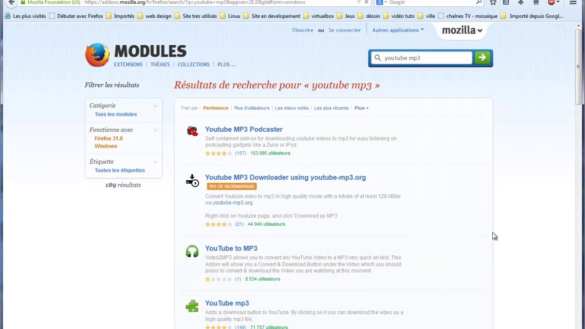
Task: Go to the COLLECTIONS section
Action: 193,64
